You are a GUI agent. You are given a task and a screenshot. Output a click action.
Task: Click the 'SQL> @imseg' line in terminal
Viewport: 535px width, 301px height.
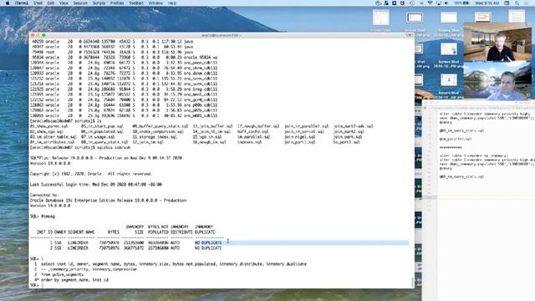coord(43,217)
